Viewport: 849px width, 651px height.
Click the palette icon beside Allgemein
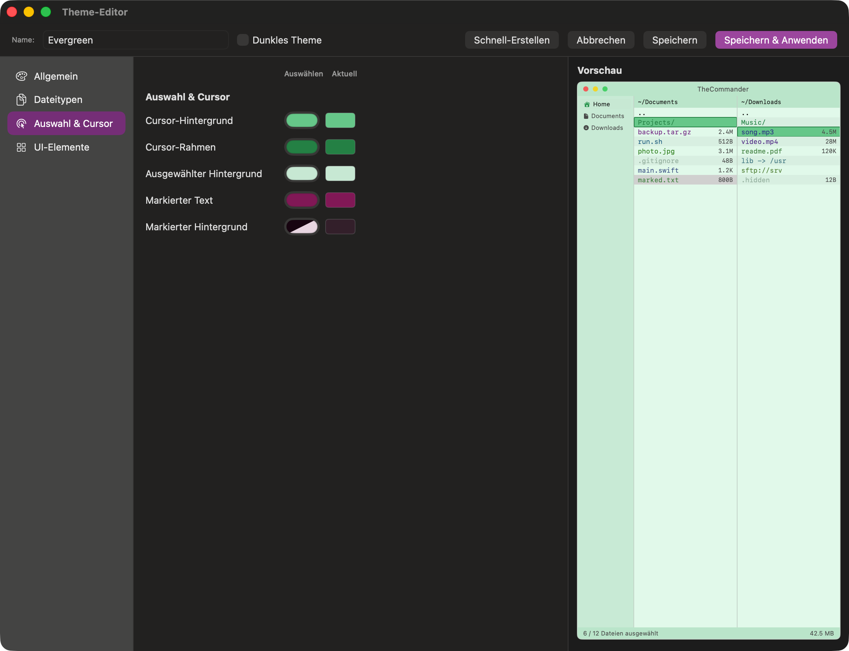[x=22, y=76]
